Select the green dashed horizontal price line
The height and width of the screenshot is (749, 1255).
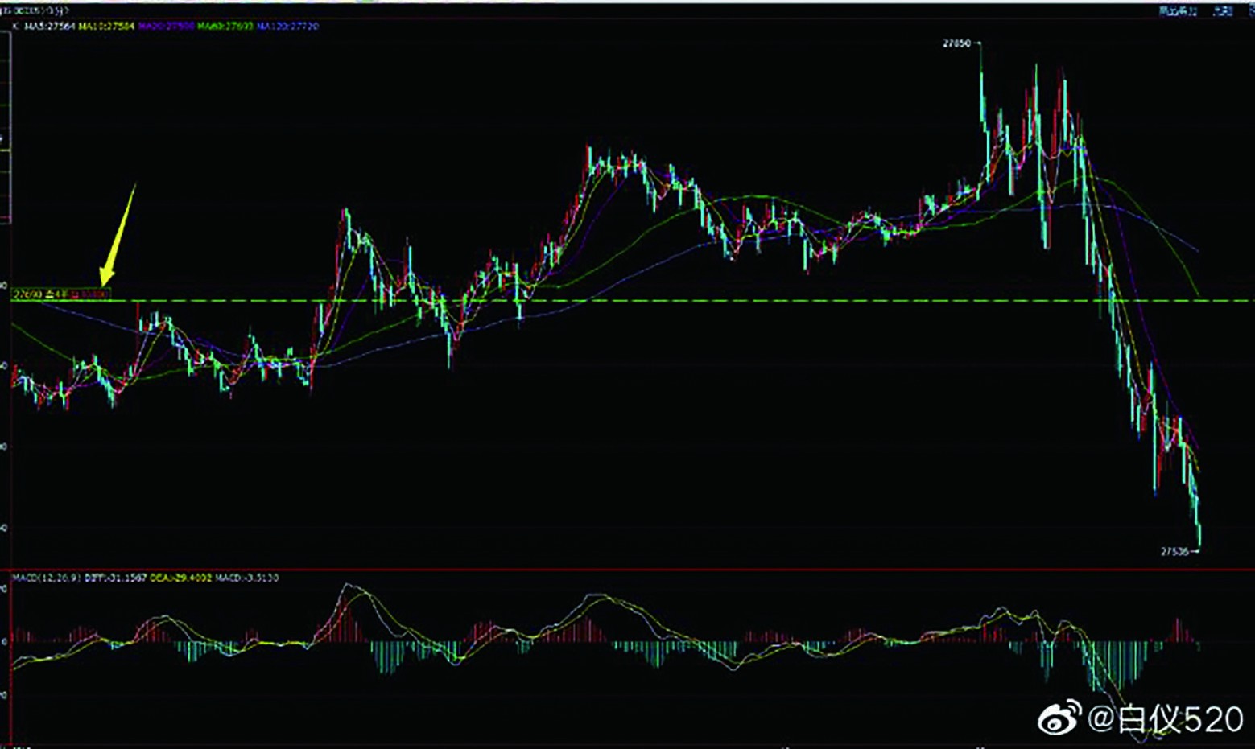644,301
